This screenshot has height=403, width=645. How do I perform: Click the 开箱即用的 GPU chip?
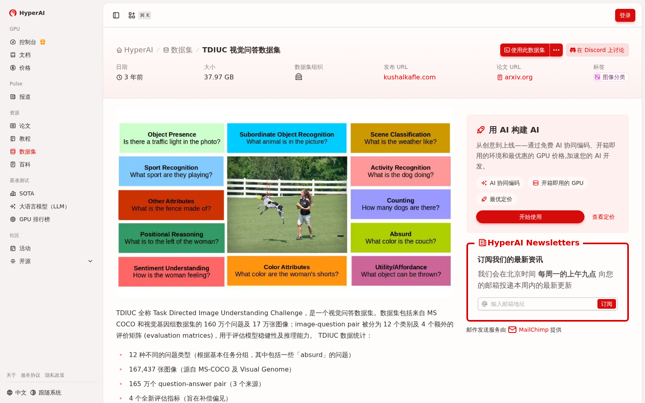558,183
